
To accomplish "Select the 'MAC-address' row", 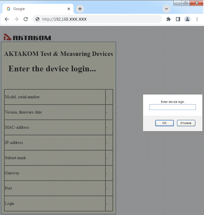I will pyautogui.click(x=58, y=127).
